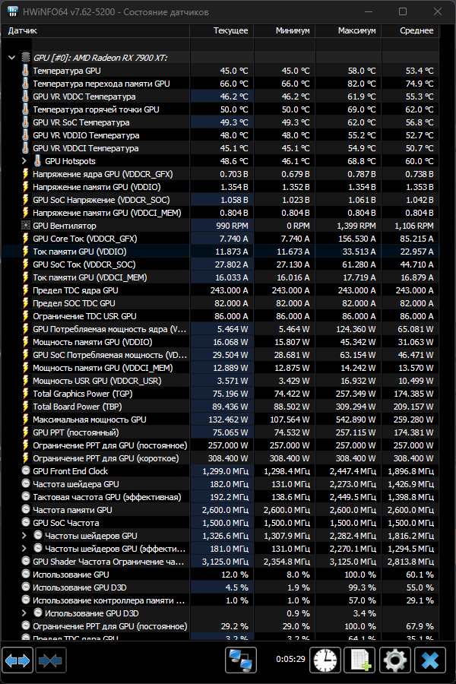Click the fan icon beside GPU Вентилятор

26,226
